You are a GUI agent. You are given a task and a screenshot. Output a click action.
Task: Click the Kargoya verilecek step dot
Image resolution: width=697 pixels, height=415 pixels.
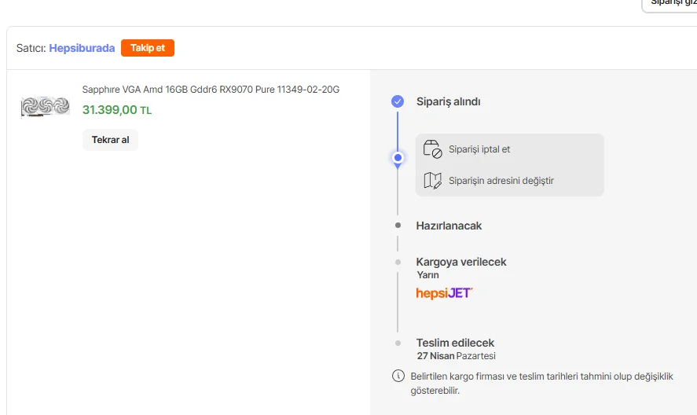click(x=398, y=262)
